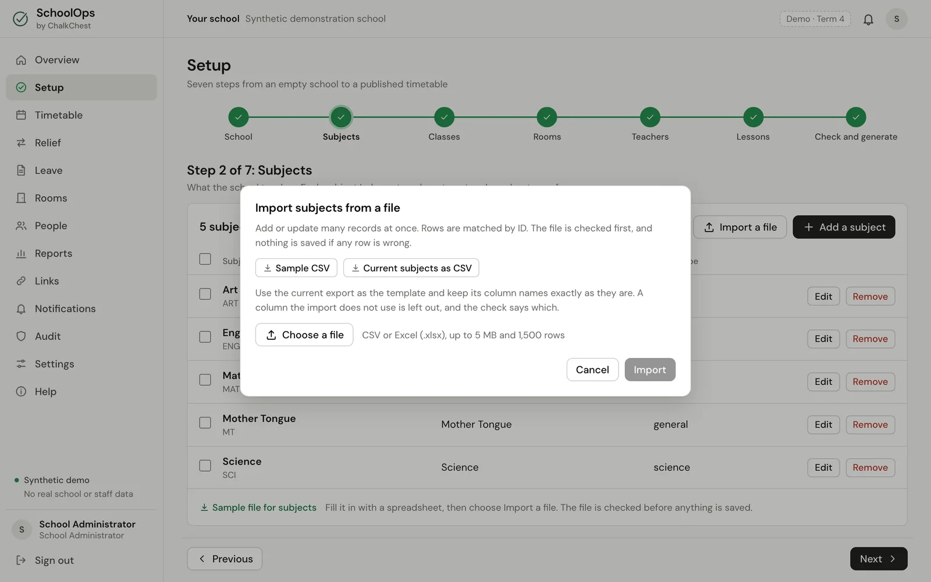
Task: Click the People sidebar icon
Action: pos(21,226)
